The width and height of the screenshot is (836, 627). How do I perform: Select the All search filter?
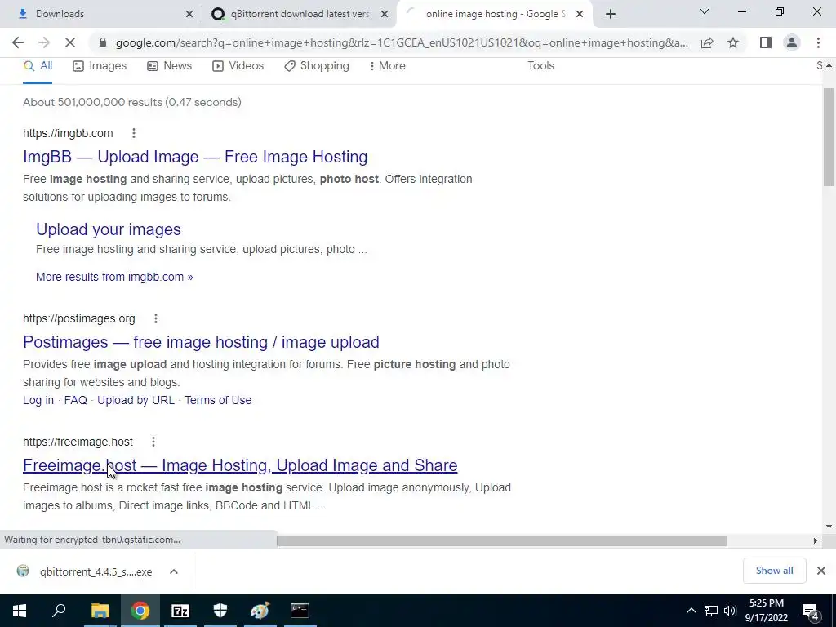click(38, 65)
